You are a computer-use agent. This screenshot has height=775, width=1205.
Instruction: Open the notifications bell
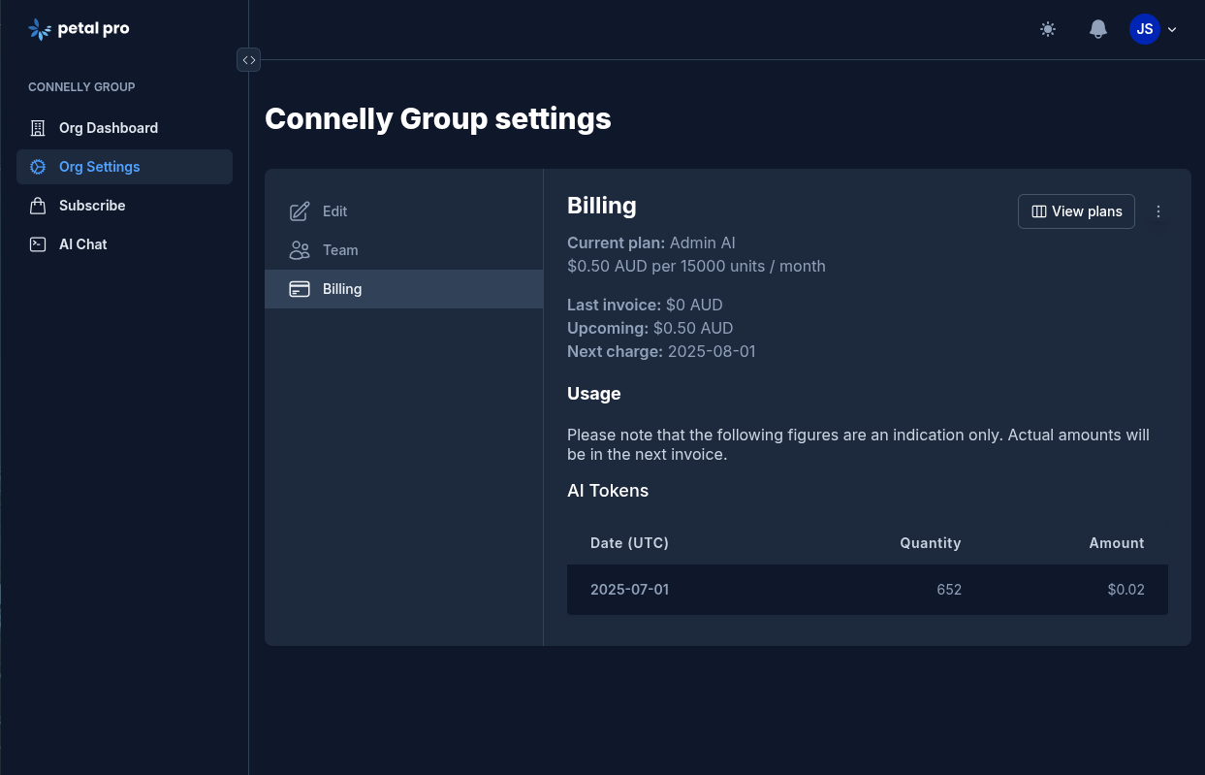pyautogui.click(x=1098, y=29)
